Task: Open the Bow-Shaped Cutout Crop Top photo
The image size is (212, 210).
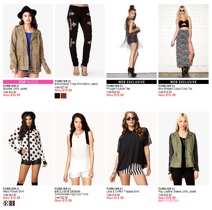Action: tap(183, 41)
